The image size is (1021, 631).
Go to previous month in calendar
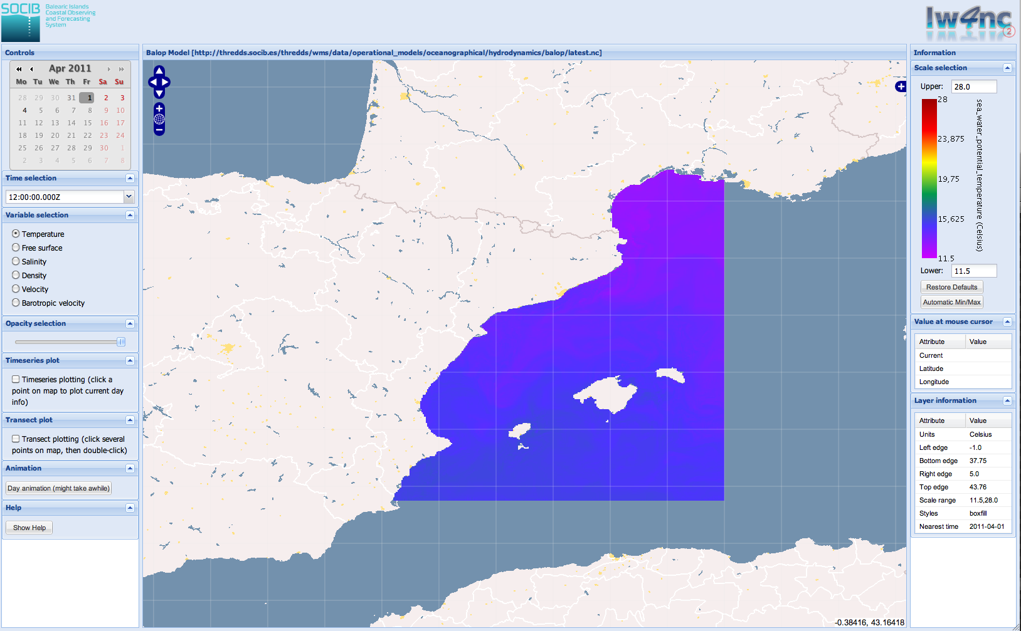coord(31,69)
